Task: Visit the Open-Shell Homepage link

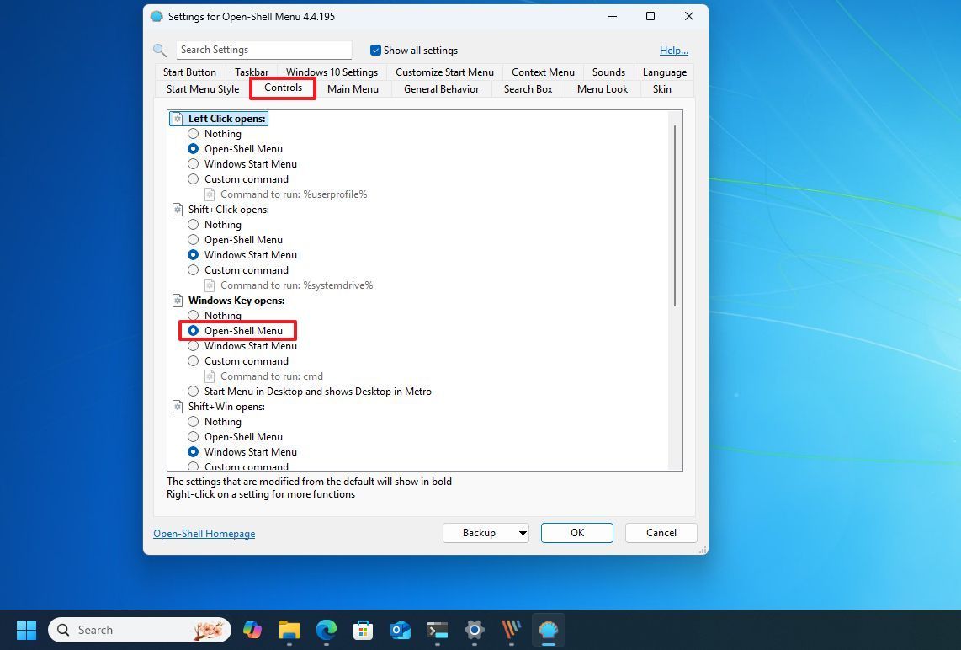Action: (x=204, y=533)
